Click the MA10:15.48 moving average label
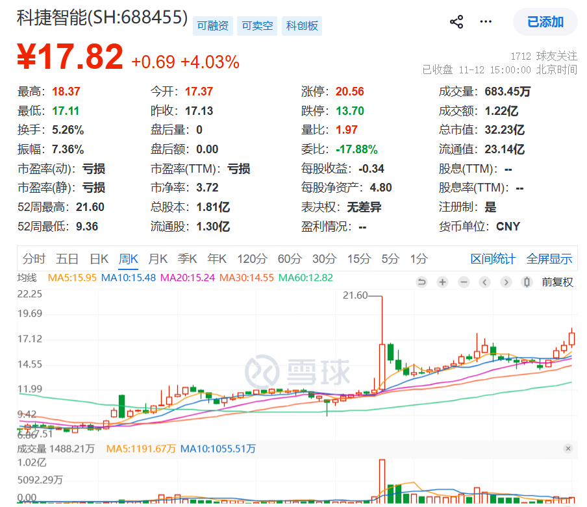The width and height of the screenshot is (587, 507). coord(129,278)
